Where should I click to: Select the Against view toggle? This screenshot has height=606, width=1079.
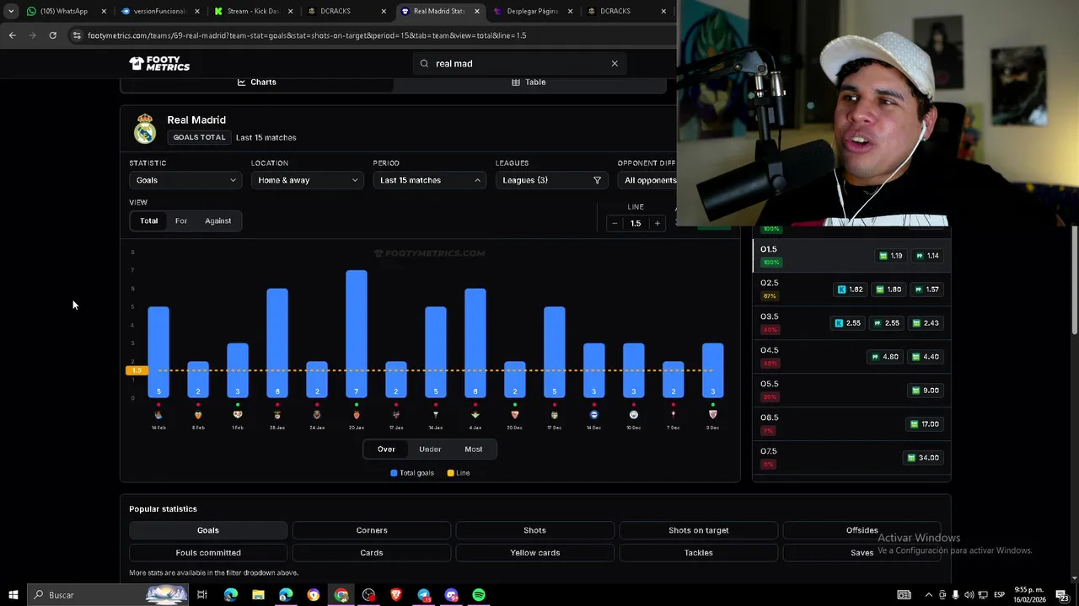pyautogui.click(x=217, y=221)
